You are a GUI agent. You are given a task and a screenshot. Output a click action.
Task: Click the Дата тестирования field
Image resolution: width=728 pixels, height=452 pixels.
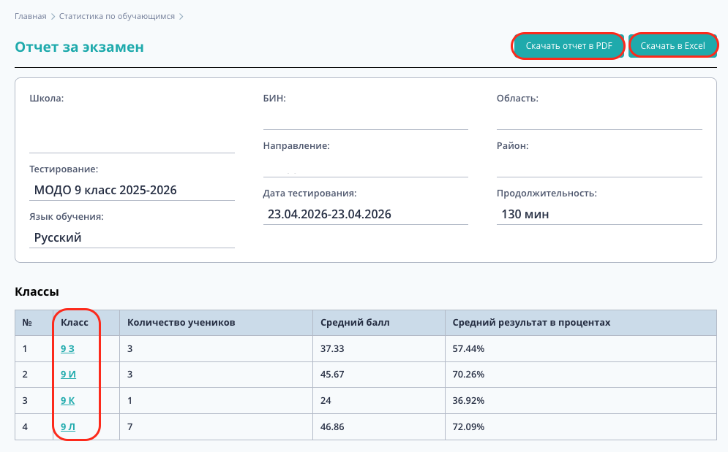coord(365,214)
